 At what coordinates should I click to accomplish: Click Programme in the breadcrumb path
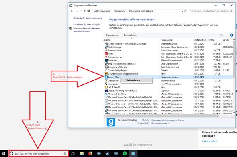(x=119, y=11)
